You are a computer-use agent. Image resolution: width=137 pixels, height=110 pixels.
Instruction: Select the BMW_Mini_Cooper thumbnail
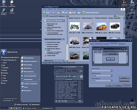click(75, 41)
